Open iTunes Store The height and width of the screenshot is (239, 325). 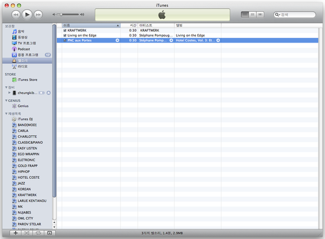click(27, 80)
